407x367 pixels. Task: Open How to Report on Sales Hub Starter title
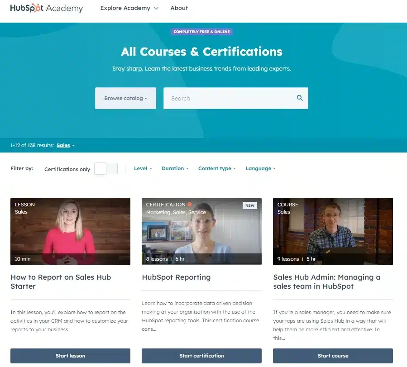coord(61,281)
